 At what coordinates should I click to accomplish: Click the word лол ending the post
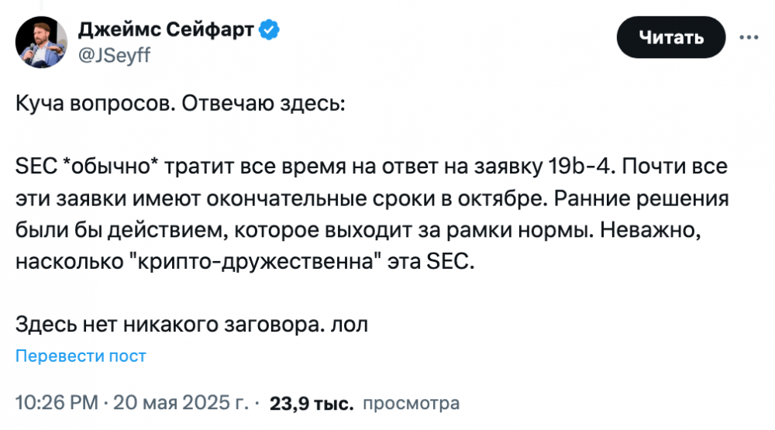coord(350,325)
